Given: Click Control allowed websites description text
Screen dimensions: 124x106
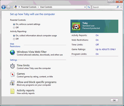Looking at the screenshot, I should pos(40,55).
